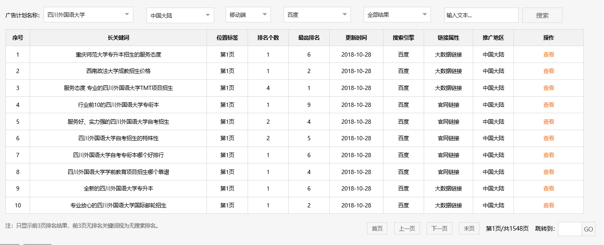Click the 上一页 previous page button
Screen dimensions: 604x245
coord(406,228)
